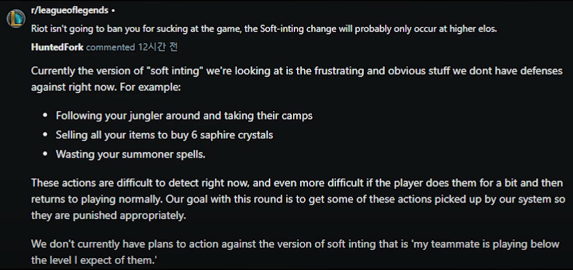Screen dimensions: 573x270
Task: Select the paragraph starting "Currently the version"
Action: pyautogui.click(x=297, y=79)
